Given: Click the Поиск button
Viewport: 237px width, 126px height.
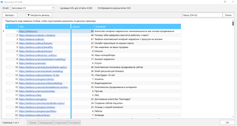Looking at the screenshot, I should 228,15.
